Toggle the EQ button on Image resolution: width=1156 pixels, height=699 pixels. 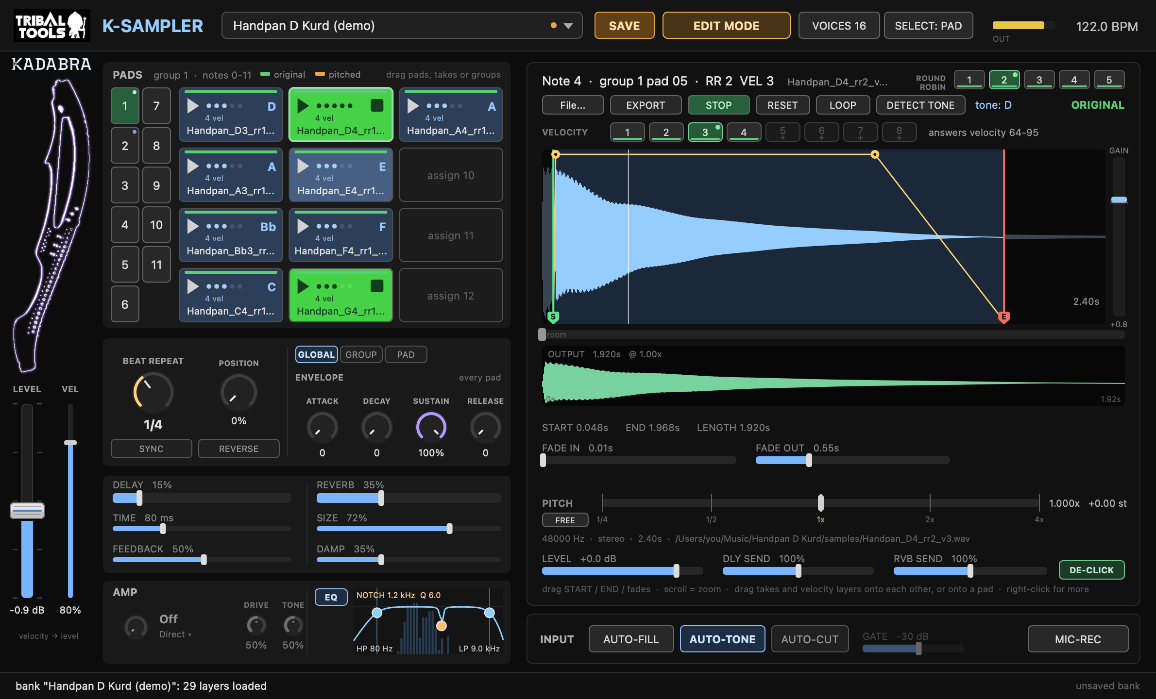(331, 597)
